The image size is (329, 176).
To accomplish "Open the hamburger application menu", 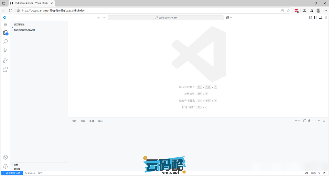I will [5, 24].
